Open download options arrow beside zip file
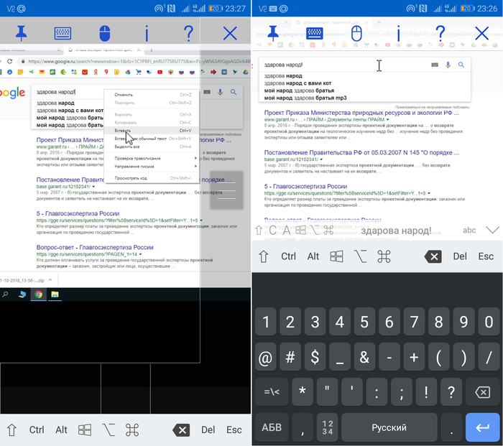Image resolution: width=503 pixels, height=446 pixels. point(50,280)
